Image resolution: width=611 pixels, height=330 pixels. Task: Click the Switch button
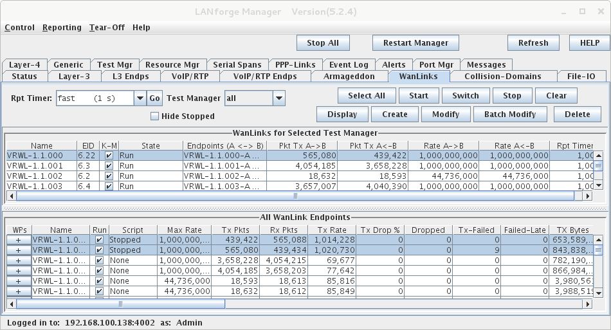465,95
